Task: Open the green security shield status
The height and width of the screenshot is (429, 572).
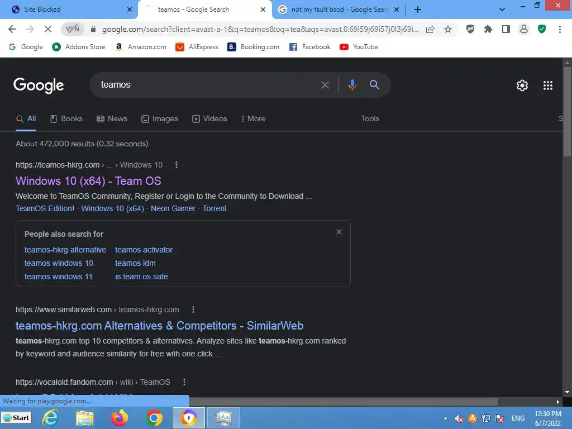Action: tap(542, 29)
